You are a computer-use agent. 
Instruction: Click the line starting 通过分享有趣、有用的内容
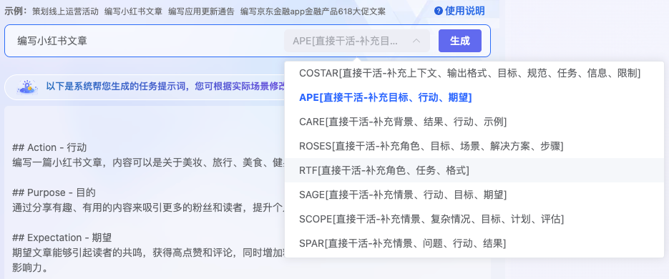[x=148, y=207]
